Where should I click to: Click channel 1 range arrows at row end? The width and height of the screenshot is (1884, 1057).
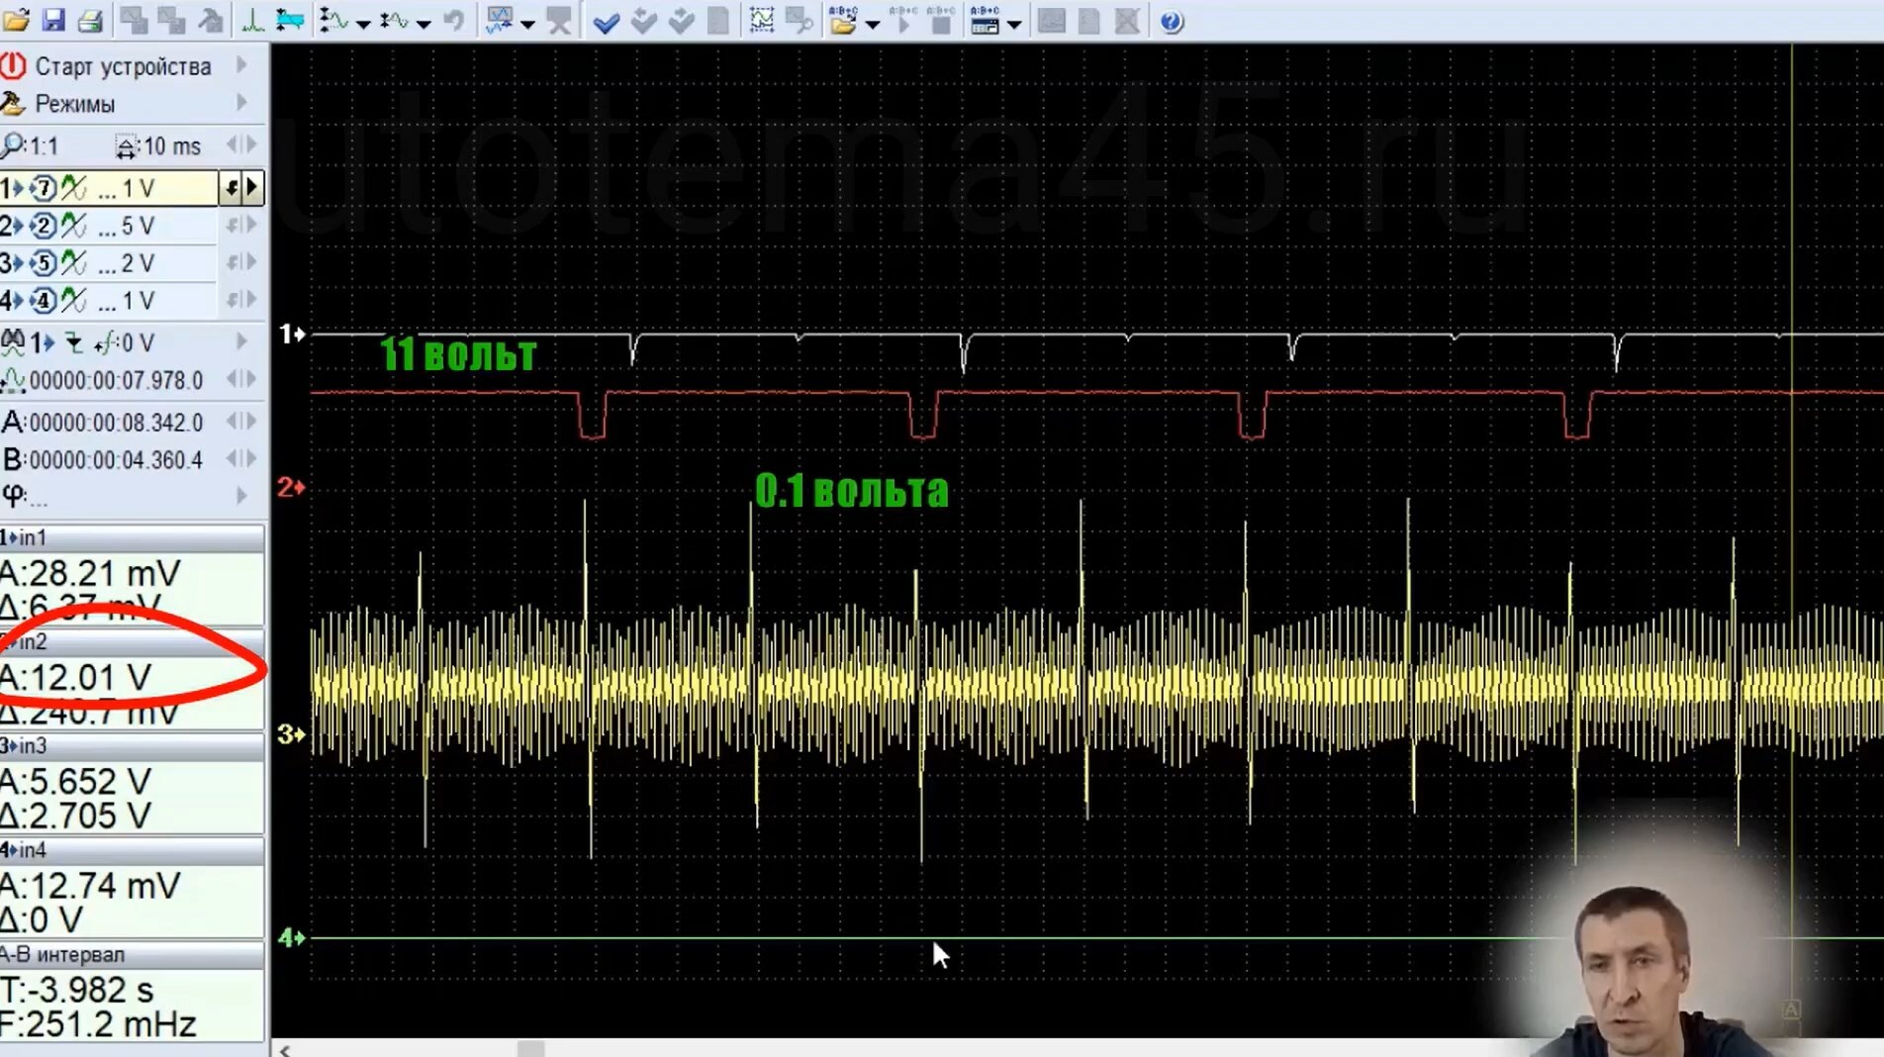(241, 187)
